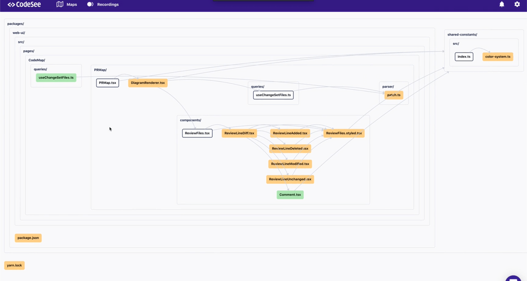Image resolution: width=527 pixels, height=281 pixels.
Task: Open the package.json node
Action: point(28,238)
